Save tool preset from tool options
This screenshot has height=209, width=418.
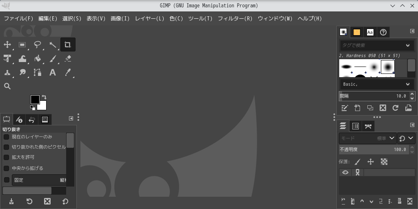pyautogui.click(x=11, y=201)
